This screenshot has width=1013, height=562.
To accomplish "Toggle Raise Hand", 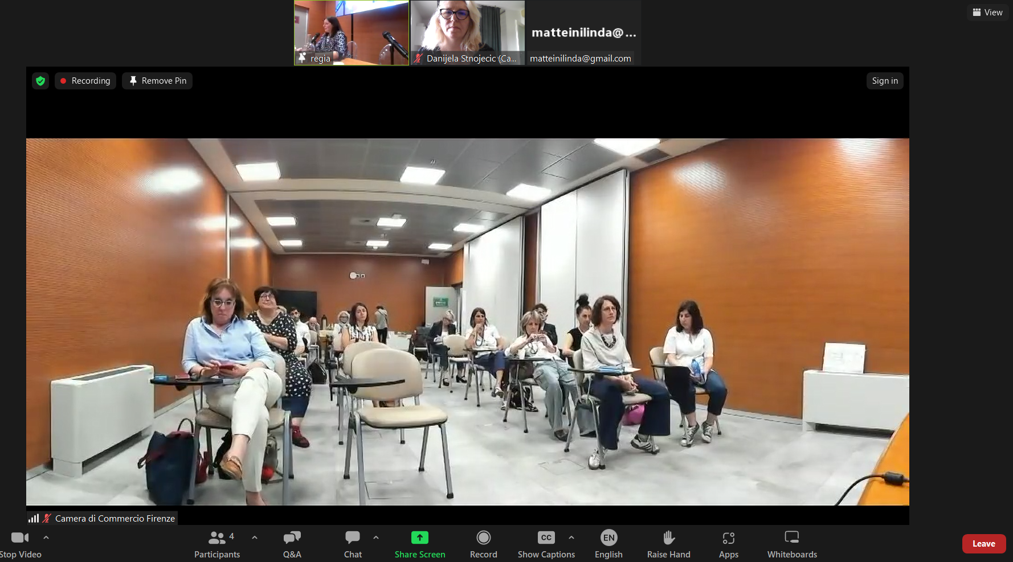I will pyautogui.click(x=669, y=544).
